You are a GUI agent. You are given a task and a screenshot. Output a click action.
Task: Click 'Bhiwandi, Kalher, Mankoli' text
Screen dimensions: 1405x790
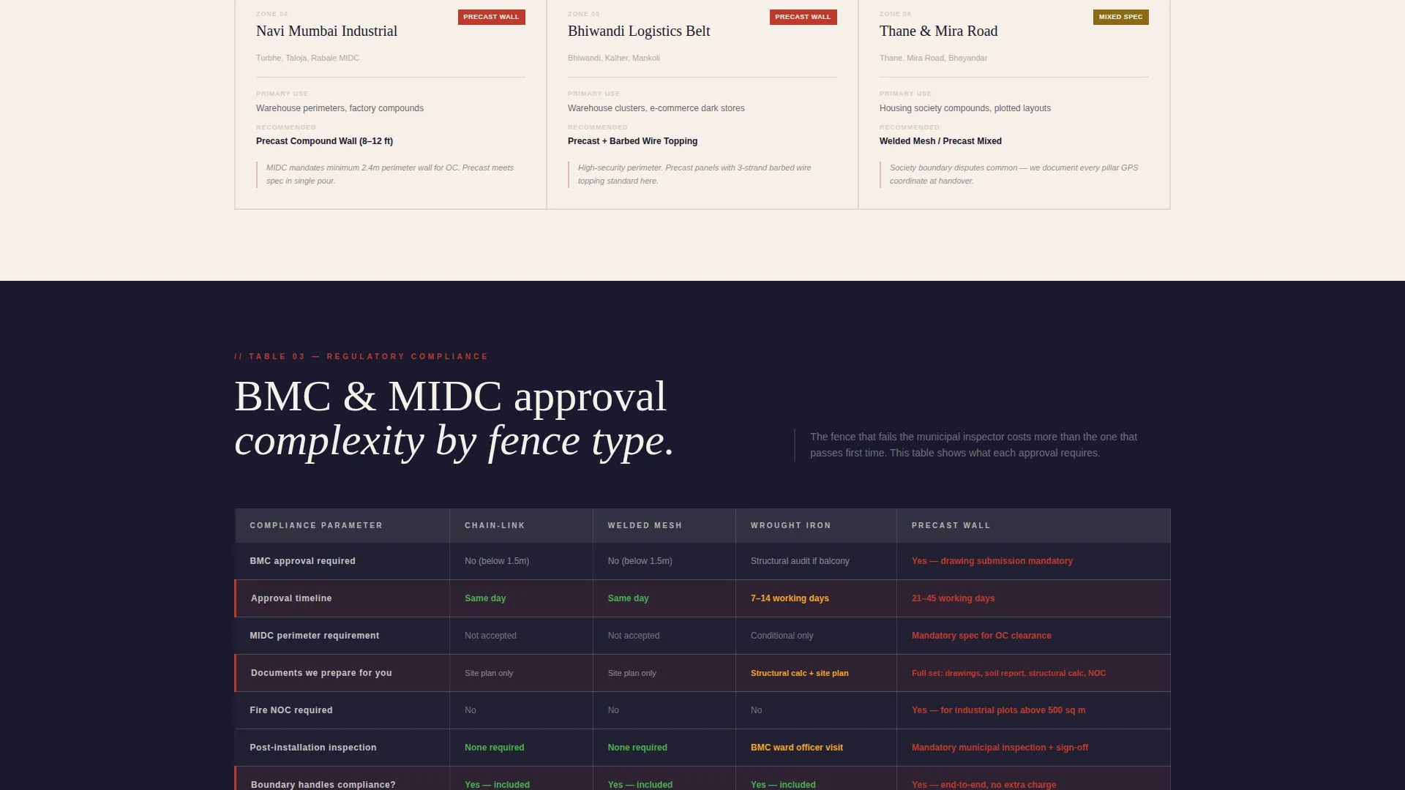pyautogui.click(x=613, y=58)
